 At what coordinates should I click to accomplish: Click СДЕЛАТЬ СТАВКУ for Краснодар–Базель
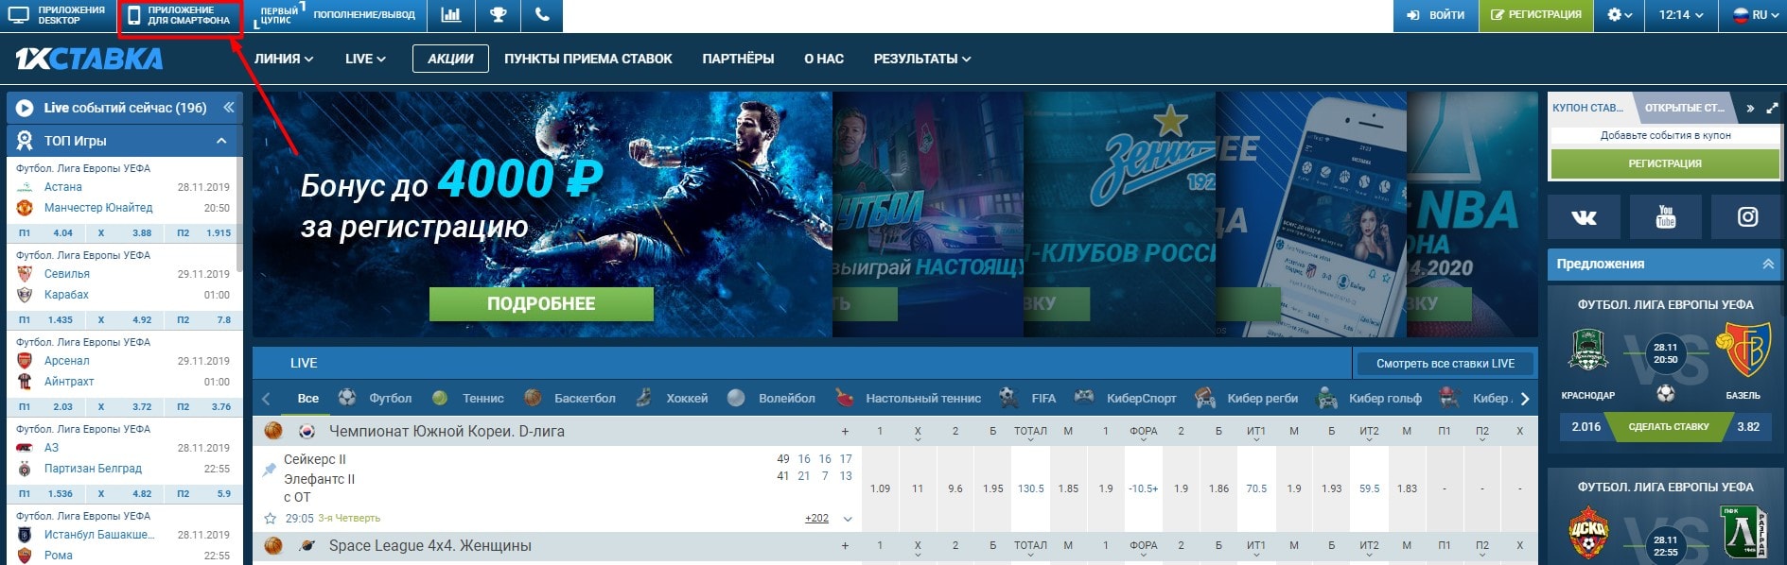1668,427
